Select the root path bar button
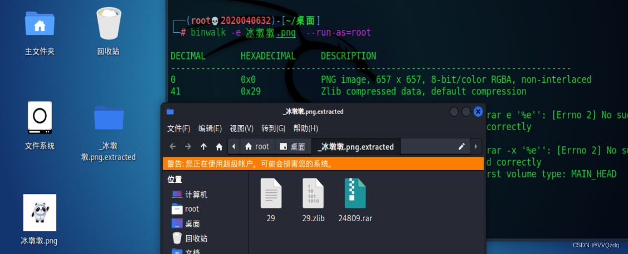Screen dimensions: 628x254 257,147
